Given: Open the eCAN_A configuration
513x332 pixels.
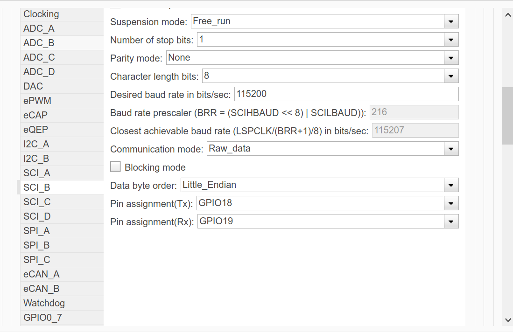Looking at the screenshot, I should point(42,274).
